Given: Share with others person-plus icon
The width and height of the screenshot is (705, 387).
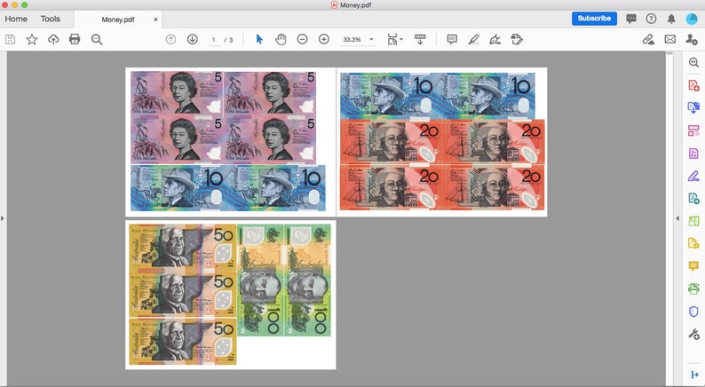Looking at the screenshot, I should (692, 40).
